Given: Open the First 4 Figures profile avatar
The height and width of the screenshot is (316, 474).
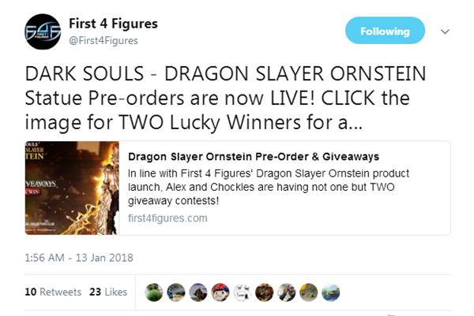Looking at the screenshot, I should [43, 32].
